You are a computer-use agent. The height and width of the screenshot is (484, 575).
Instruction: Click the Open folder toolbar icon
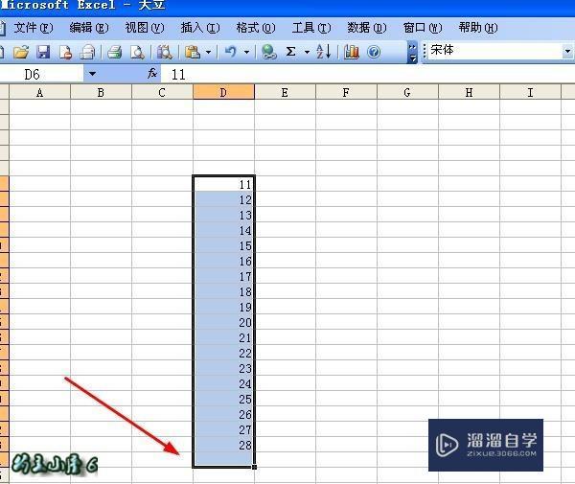[x=21, y=52]
